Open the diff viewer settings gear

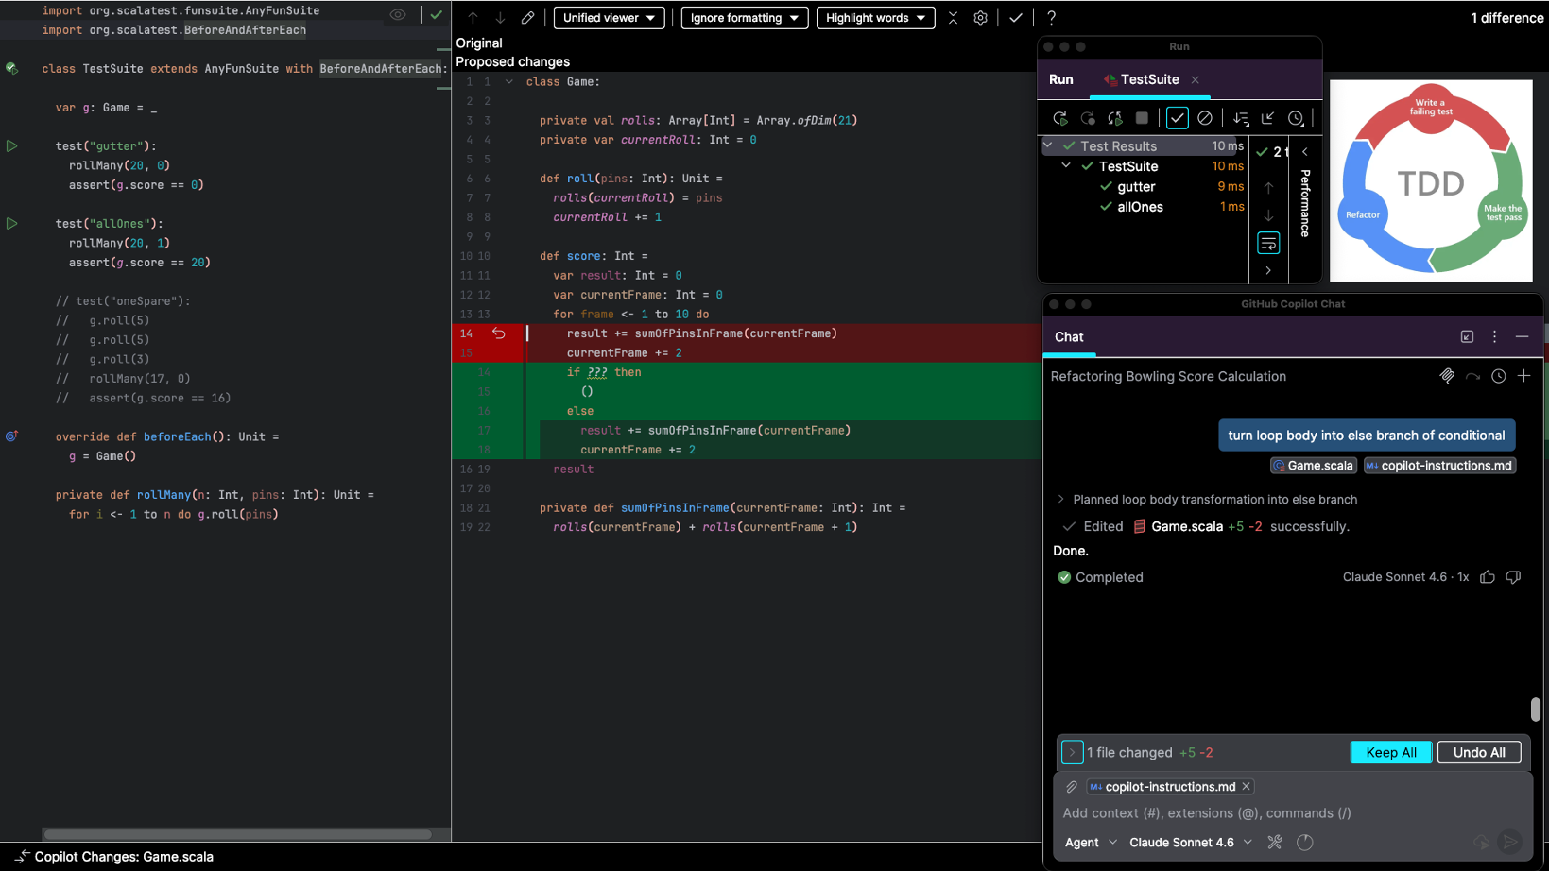click(x=980, y=18)
